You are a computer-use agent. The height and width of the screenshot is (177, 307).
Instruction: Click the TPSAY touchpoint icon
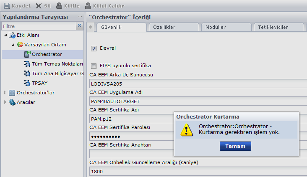(27, 83)
